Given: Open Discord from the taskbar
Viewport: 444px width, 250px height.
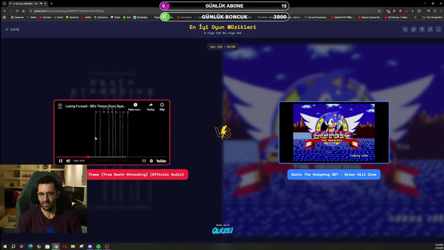Looking at the screenshot, I should [x=90, y=247].
